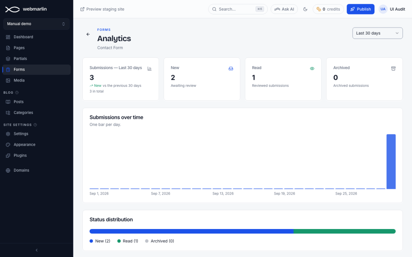Click the SITE SETTINGS help icon
This screenshot has width=412, height=257.
pos(35,125)
